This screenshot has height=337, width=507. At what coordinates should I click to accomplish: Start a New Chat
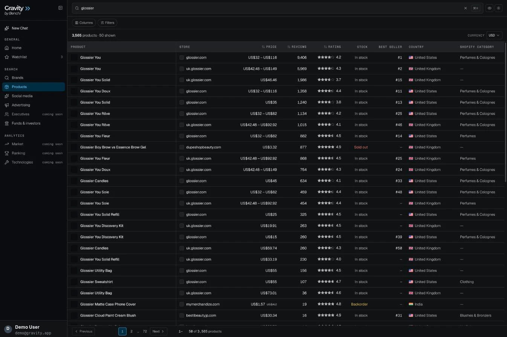click(34, 28)
